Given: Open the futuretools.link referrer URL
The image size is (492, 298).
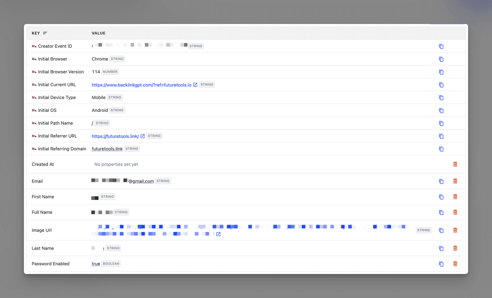Looking at the screenshot, I should [115, 136].
